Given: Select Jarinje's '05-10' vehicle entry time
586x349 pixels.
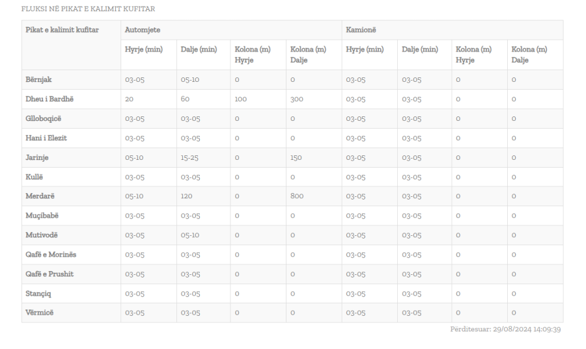Looking at the screenshot, I should tap(134, 158).
